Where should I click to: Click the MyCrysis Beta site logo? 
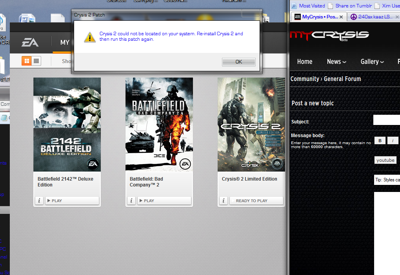[329, 35]
